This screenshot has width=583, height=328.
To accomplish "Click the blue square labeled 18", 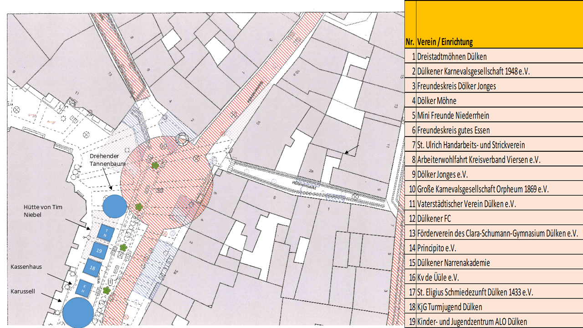I will [x=92, y=268].
